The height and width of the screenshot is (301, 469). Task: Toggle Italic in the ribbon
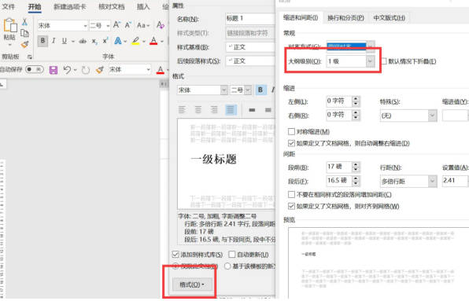[54, 41]
